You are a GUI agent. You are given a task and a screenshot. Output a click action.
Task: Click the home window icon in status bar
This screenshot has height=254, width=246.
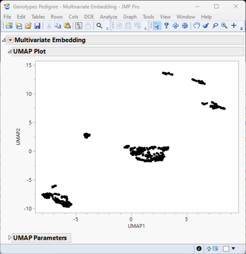(209, 248)
